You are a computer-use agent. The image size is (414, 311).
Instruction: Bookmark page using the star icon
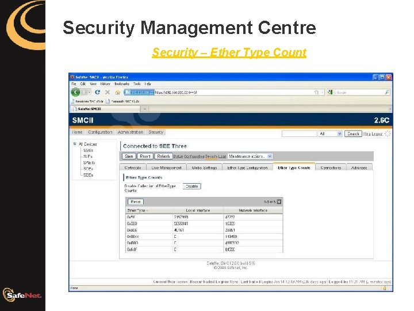tap(317, 92)
